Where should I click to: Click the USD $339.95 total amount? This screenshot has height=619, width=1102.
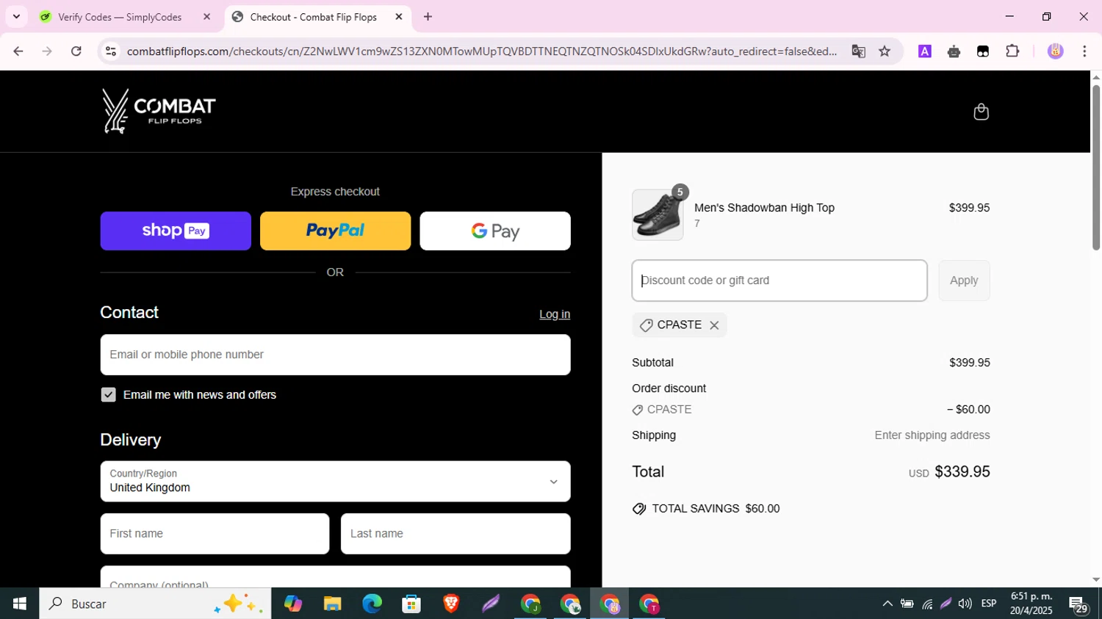tap(949, 472)
